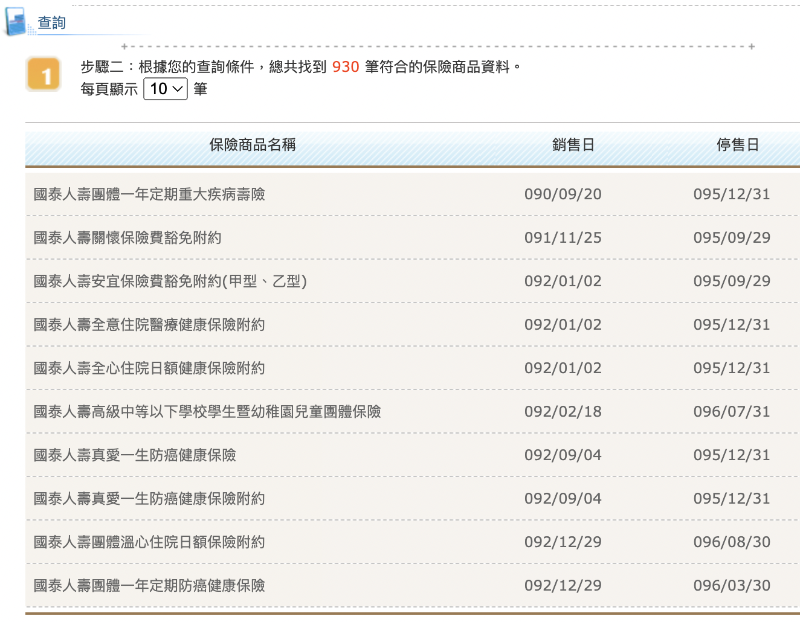This screenshot has height=622, width=800.
Task: Click sale date of 國泰人壽安宜保險費豁免附約 row
Action: point(563,281)
